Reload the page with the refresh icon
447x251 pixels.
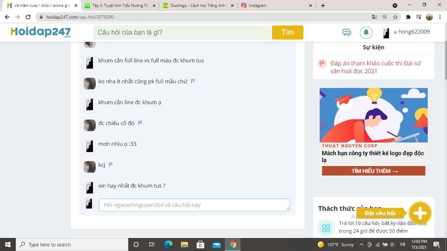pyautogui.click(x=28, y=17)
